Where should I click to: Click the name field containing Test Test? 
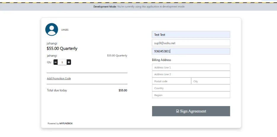pos(191,35)
